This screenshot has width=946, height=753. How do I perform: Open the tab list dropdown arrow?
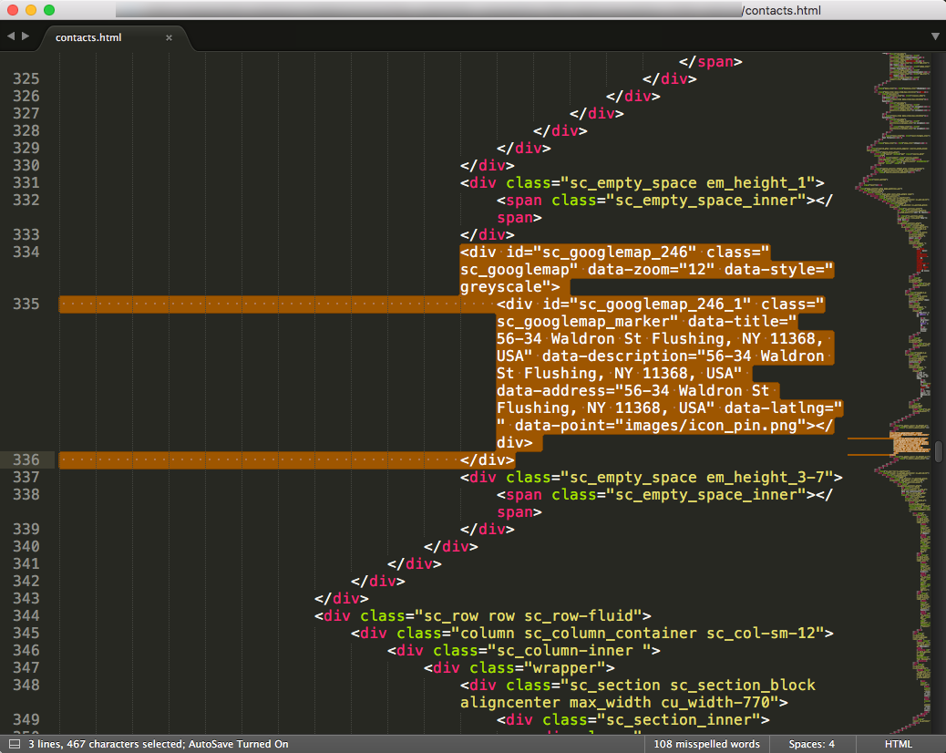(x=935, y=36)
